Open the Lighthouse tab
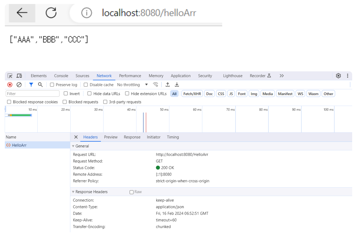This screenshot has height=250, width=358. click(233, 76)
